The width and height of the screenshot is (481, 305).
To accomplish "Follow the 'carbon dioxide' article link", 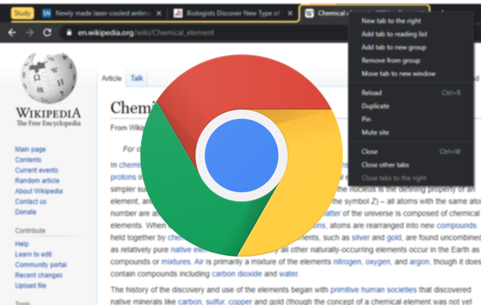I will [x=237, y=274].
